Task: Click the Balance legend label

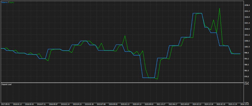Action: tap(4, 2)
